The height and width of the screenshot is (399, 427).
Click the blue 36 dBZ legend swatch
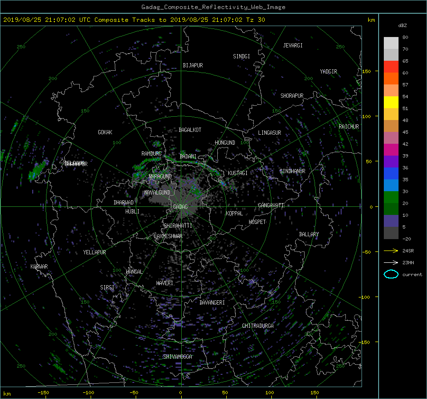pos(391,173)
